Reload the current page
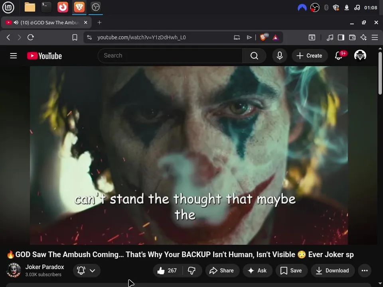Image resolution: width=383 pixels, height=287 pixels. tap(31, 37)
